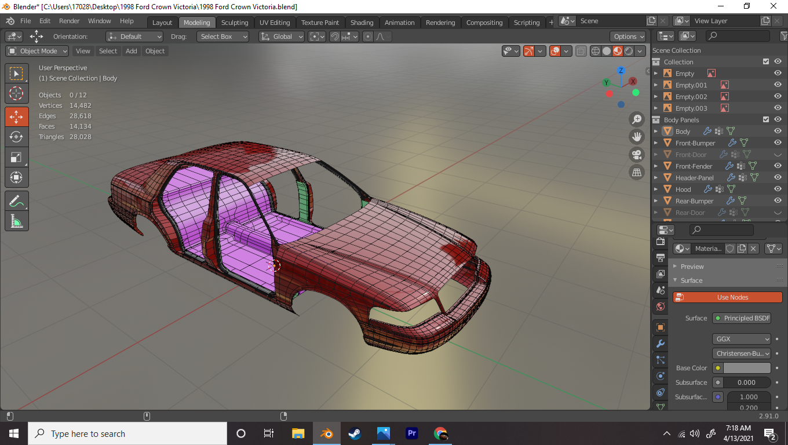Image resolution: width=788 pixels, height=445 pixels.
Task: Activate the Move tool
Action: 17,116
